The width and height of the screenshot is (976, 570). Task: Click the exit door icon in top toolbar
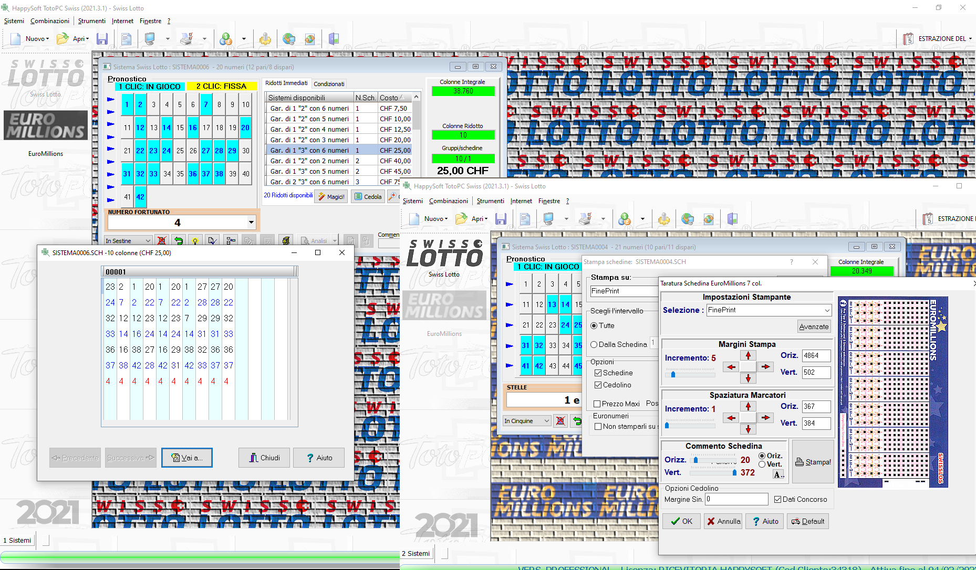click(334, 39)
